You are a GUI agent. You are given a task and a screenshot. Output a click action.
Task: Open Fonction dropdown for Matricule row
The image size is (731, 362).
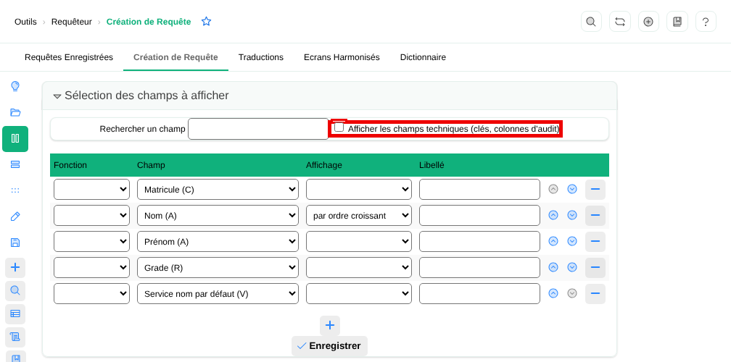click(x=92, y=190)
